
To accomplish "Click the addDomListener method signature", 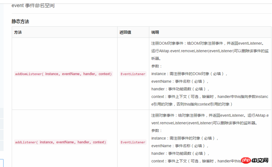I will pyautogui.click(x=64, y=74).
